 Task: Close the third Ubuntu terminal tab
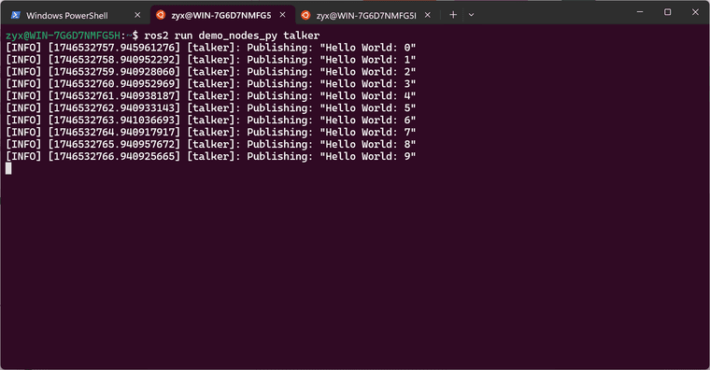point(428,15)
